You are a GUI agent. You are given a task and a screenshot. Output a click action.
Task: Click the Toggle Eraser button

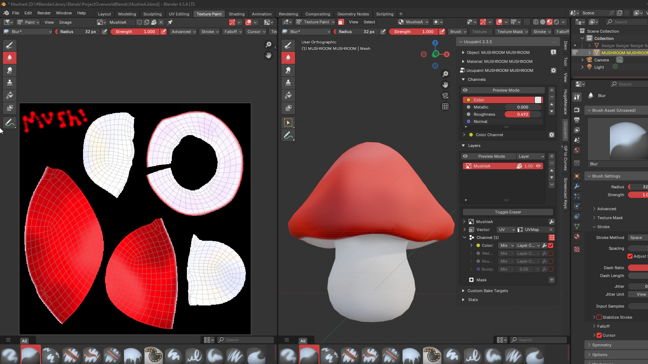click(x=507, y=212)
